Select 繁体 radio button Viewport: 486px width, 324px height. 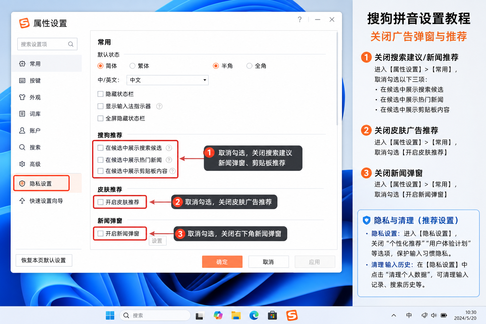[133, 66]
